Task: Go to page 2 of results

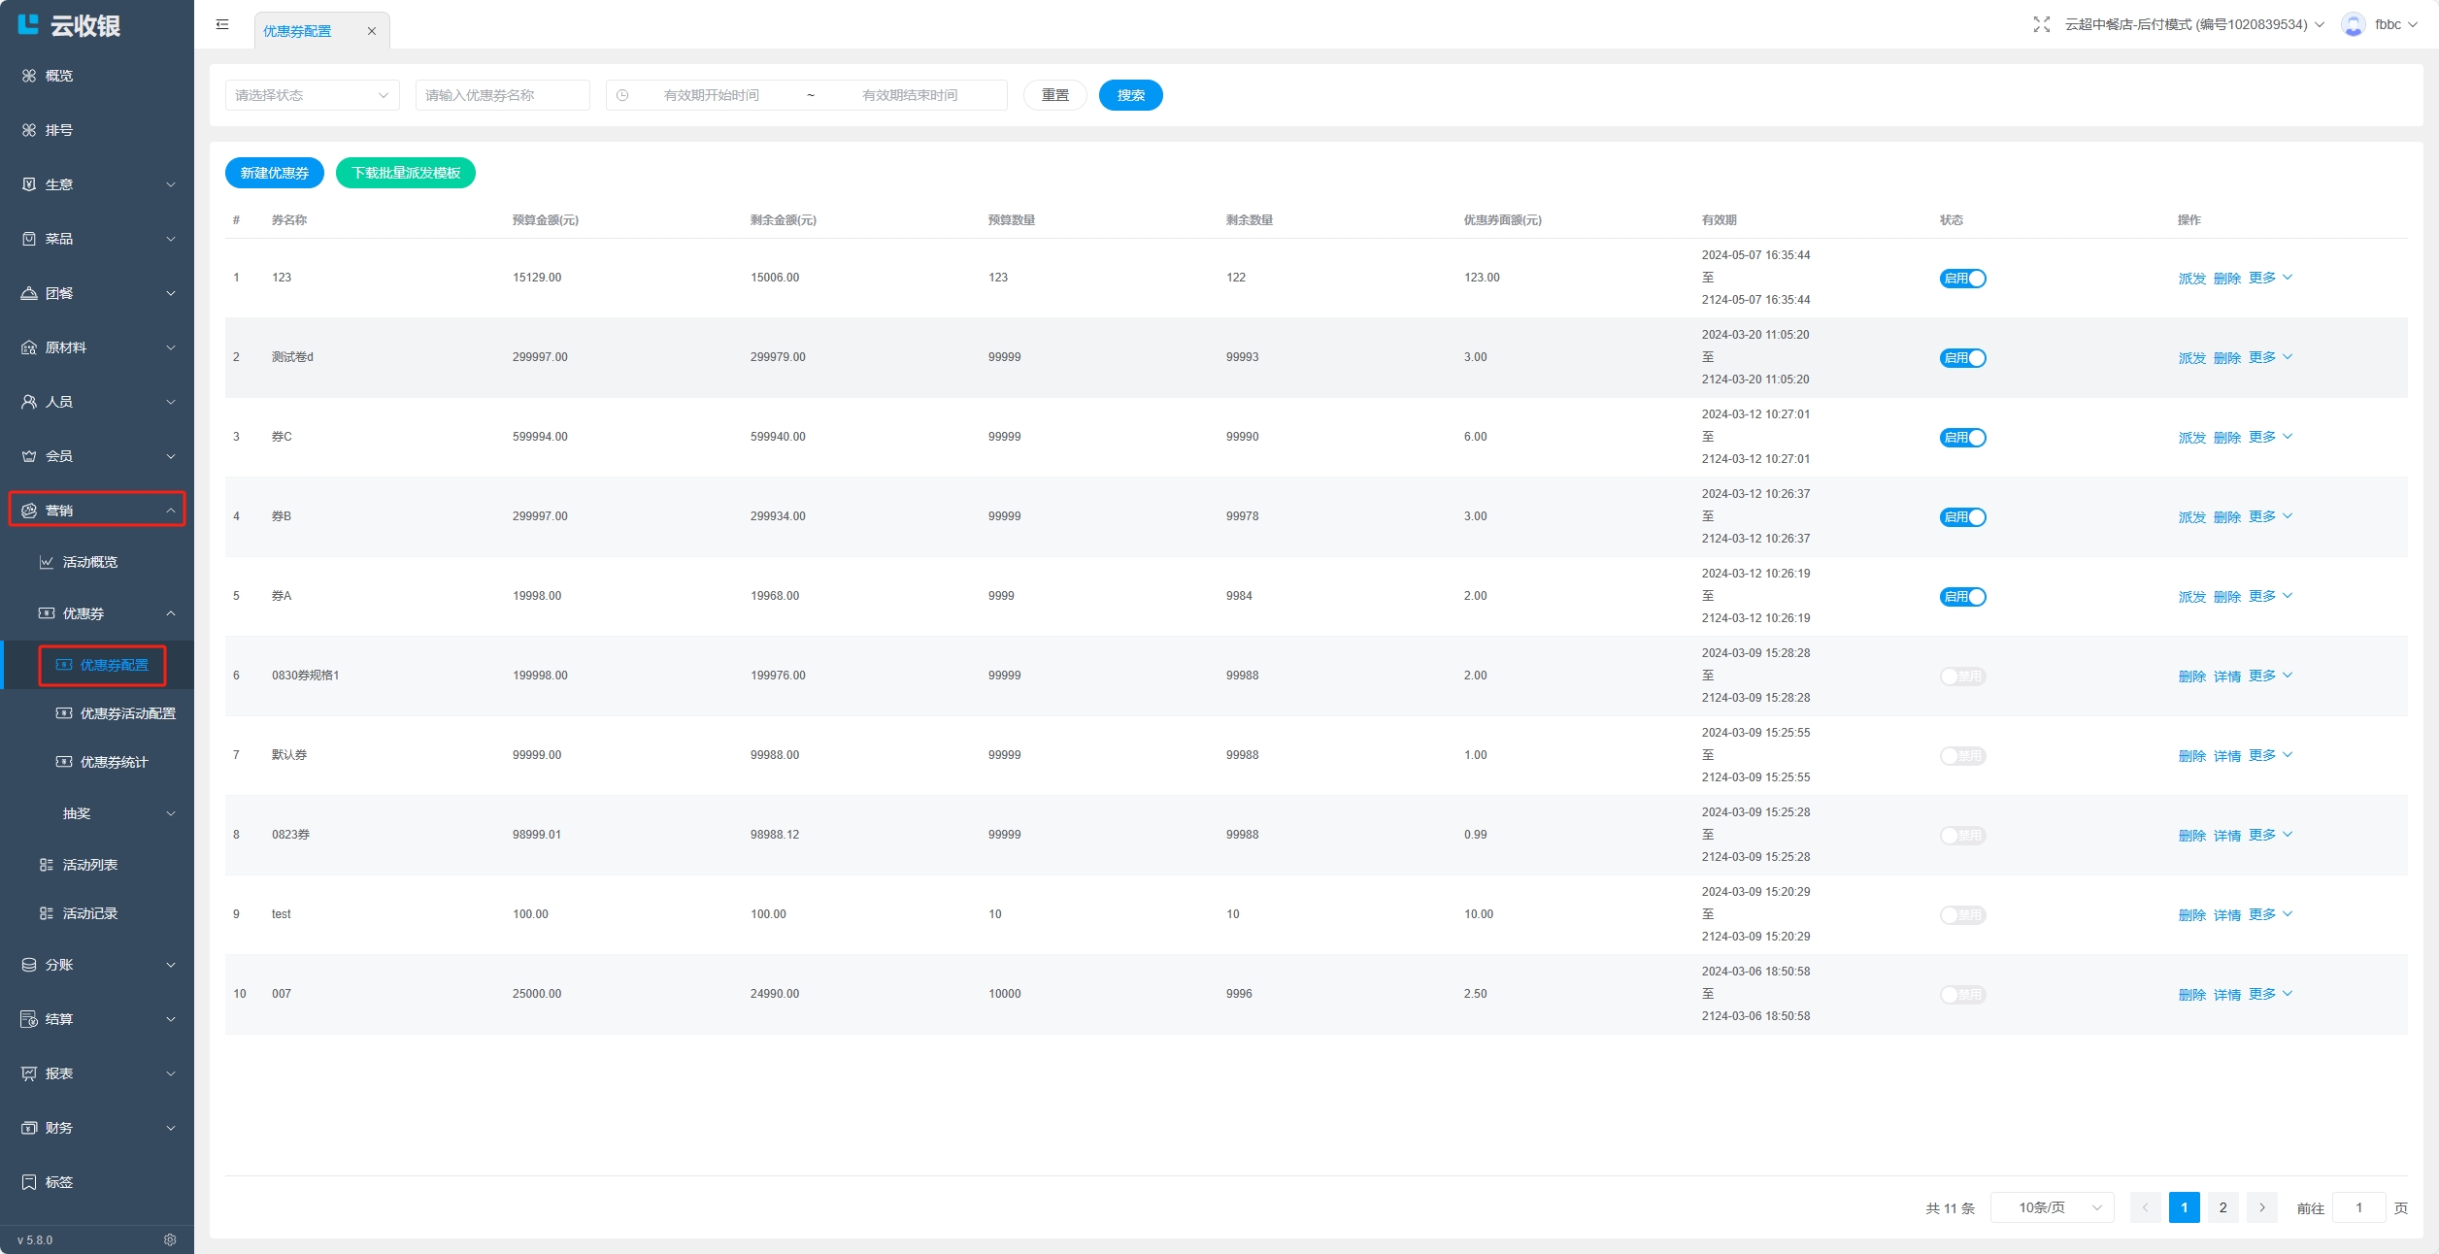Action: click(2222, 1207)
